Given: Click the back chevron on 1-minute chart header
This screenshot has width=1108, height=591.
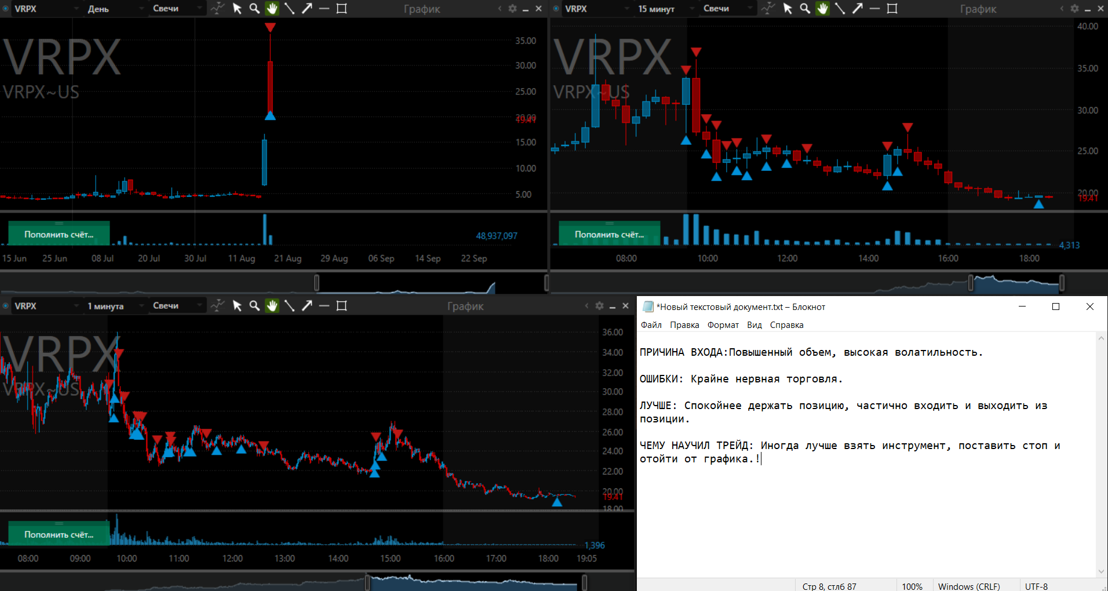Looking at the screenshot, I should [x=586, y=306].
